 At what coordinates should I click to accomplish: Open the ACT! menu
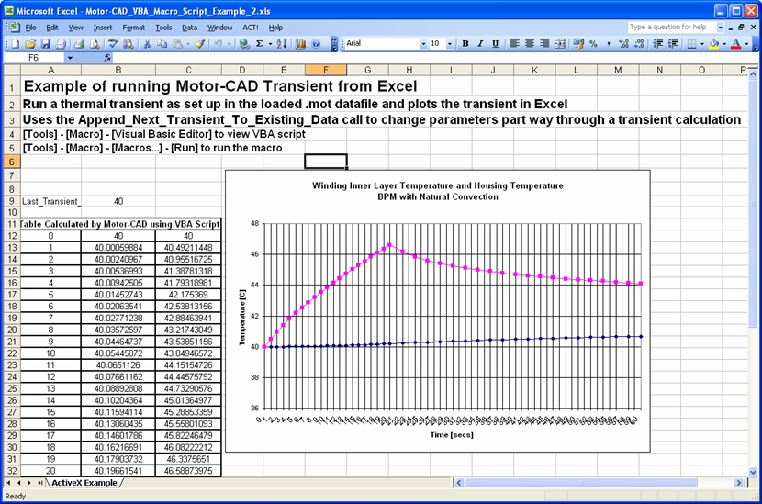(251, 28)
